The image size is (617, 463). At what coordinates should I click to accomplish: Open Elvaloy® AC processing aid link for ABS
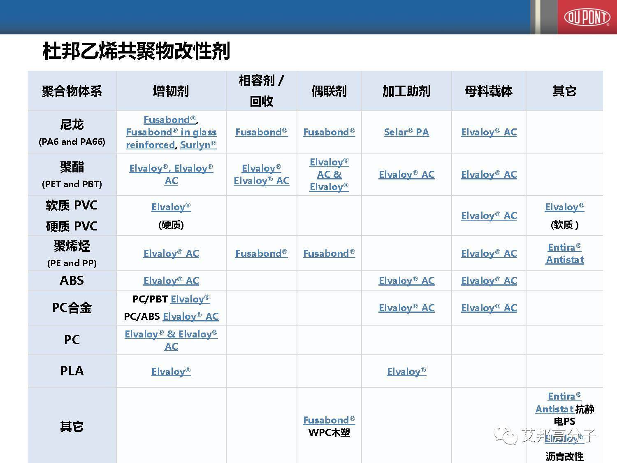pos(406,281)
